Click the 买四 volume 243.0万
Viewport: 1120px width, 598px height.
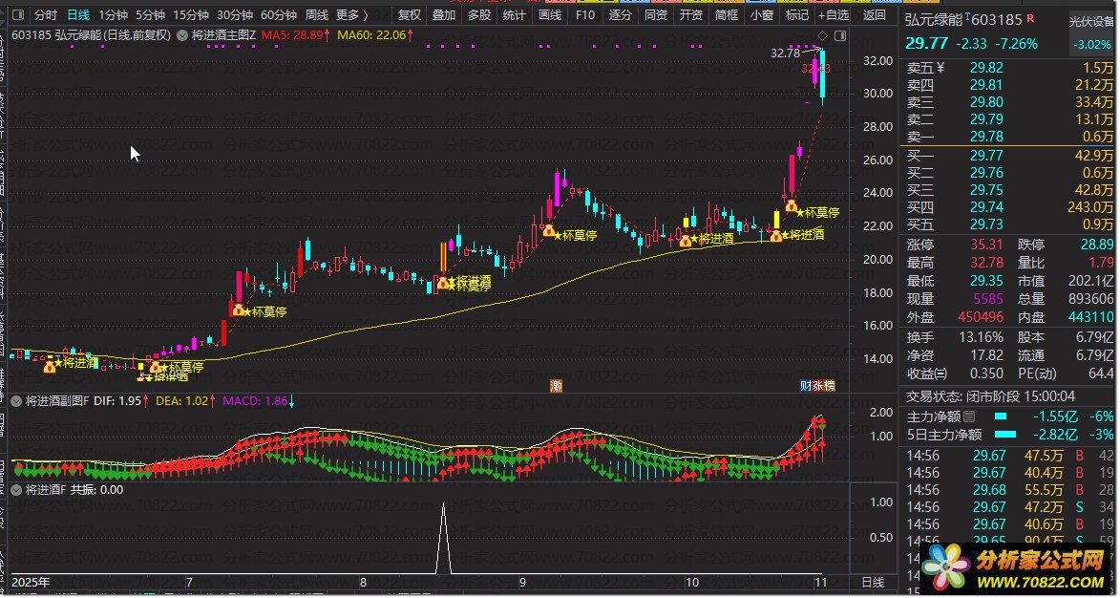1090,207
